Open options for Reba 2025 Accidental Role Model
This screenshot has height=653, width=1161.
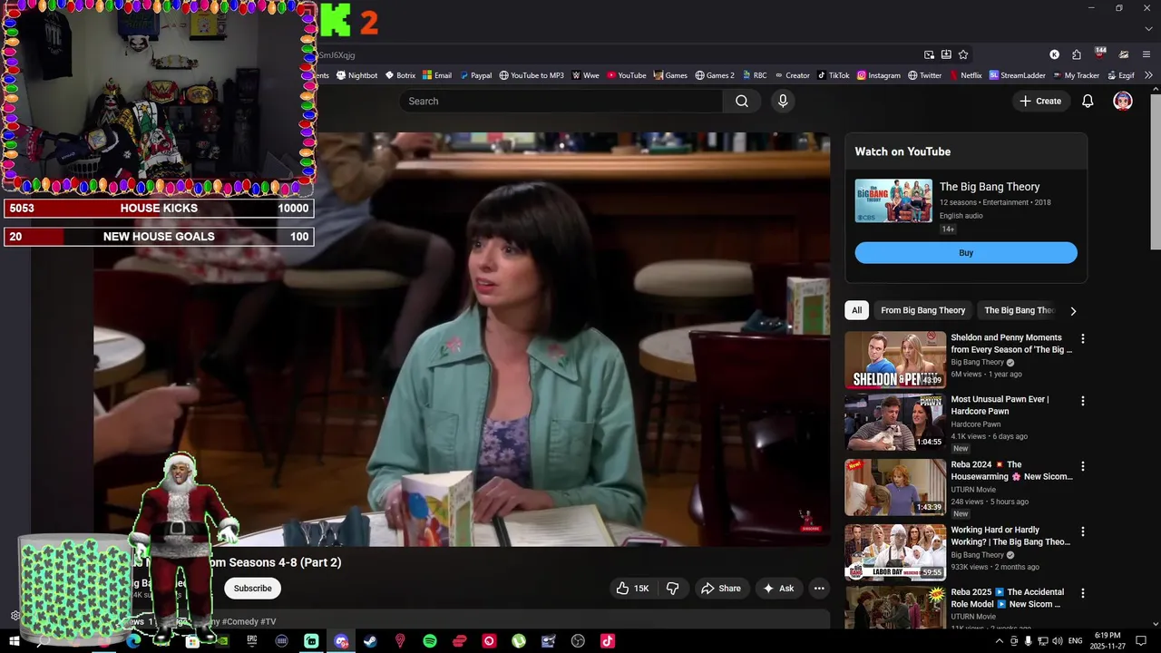pyautogui.click(x=1082, y=593)
